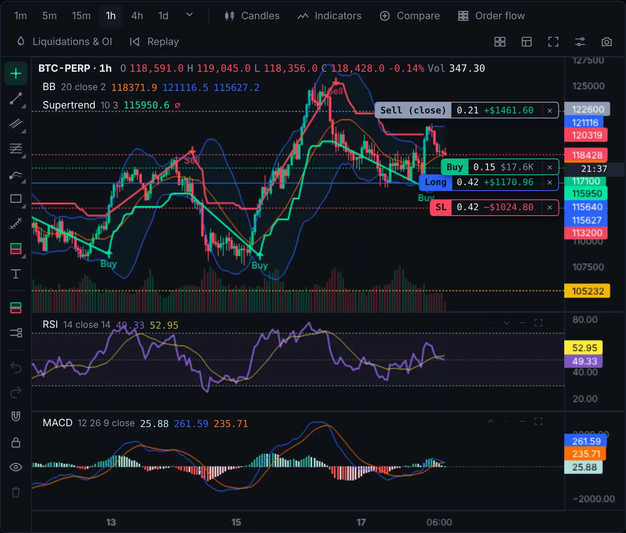The width and height of the screenshot is (626, 533).
Task: Undo the last chart action
Action: click(x=16, y=367)
